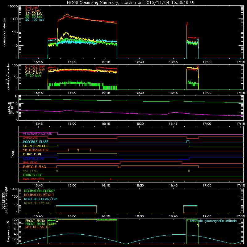This screenshot has height=247, width=247.
Task: Select the '3-6 keV' legend label
Action: 32,7
